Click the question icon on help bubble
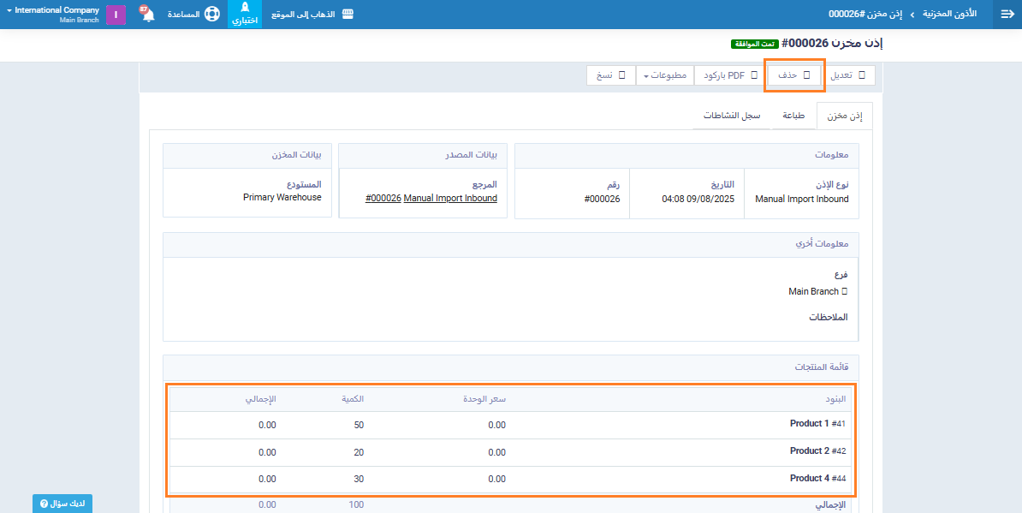Image resolution: width=1022 pixels, height=513 pixels. (45, 504)
